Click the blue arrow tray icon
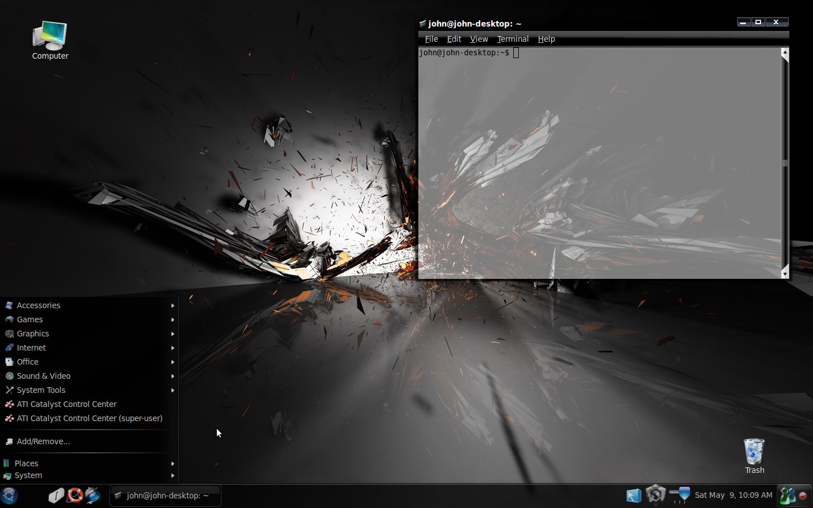The width and height of the screenshot is (813, 508). click(634, 496)
